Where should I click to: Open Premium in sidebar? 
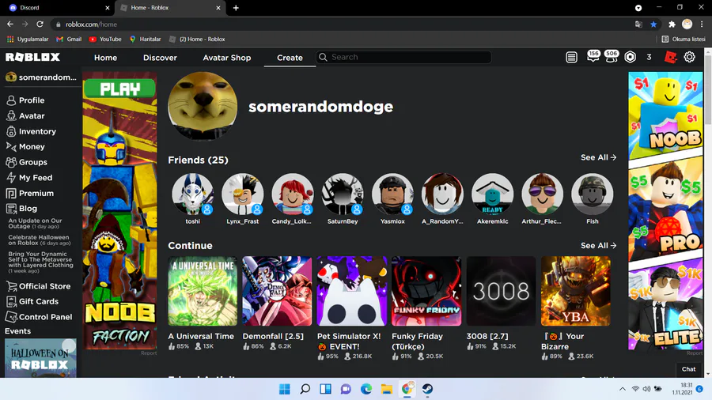click(30, 193)
